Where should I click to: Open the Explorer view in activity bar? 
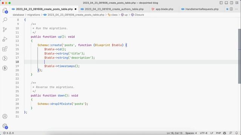(x=5, y=10)
